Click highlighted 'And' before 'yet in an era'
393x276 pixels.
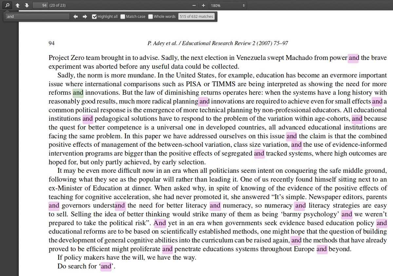pyautogui.click(x=160, y=223)
